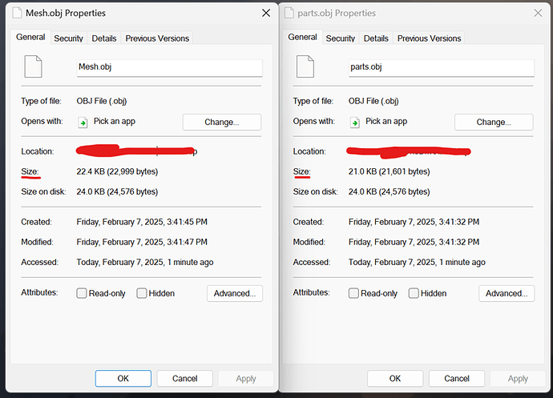Switch to Details tab in parts.obj Properties
553x398 pixels.
point(376,38)
